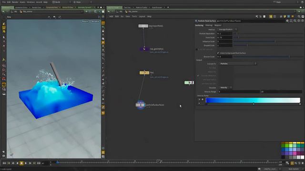
Task: Open the Edit menu in main menu bar
Action: (x=9, y=2)
